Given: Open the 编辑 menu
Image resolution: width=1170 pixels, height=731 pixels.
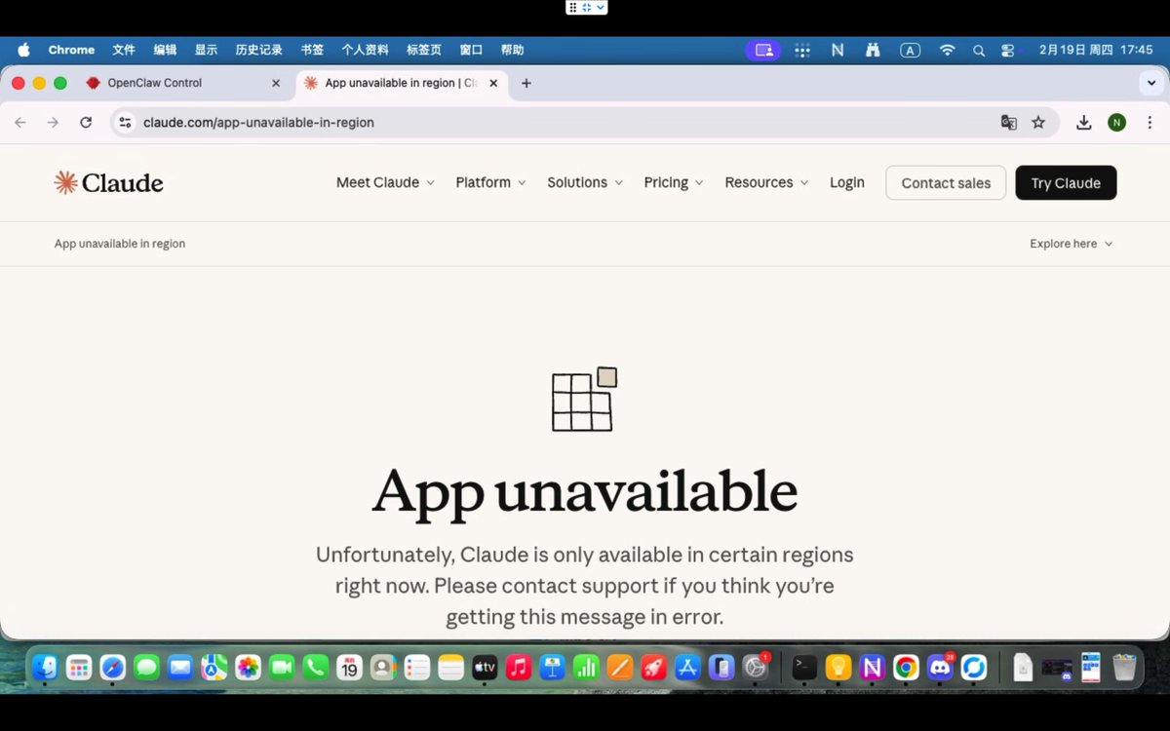Looking at the screenshot, I should pyautogui.click(x=165, y=50).
